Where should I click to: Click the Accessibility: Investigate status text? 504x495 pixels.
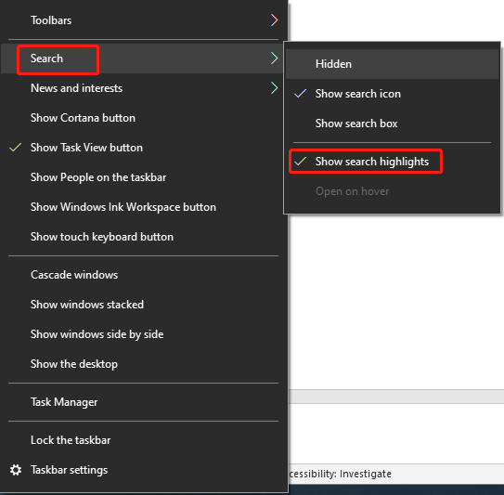[341, 474]
